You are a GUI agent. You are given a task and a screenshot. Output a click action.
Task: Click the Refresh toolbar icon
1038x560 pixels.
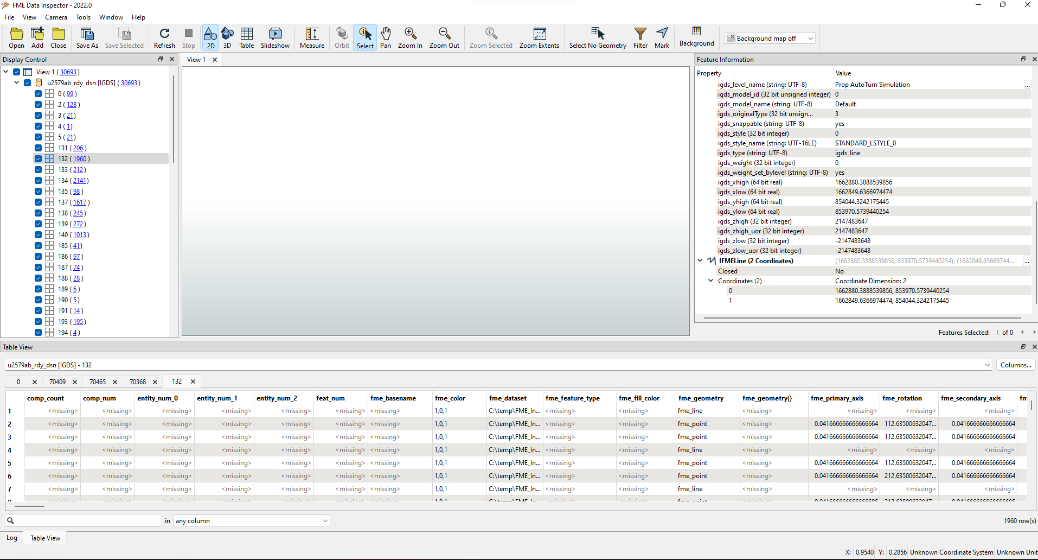click(x=164, y=38)
